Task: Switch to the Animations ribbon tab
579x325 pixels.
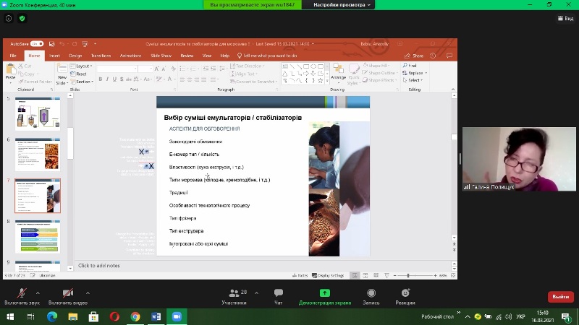Action: [x=130, y=56]
